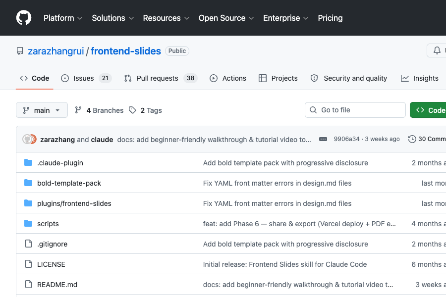Click the tag icon next to 2 Tags

[132, 110]
